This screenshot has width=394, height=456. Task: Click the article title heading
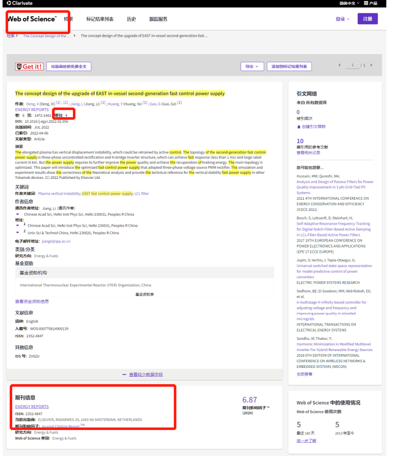(120, 94)
